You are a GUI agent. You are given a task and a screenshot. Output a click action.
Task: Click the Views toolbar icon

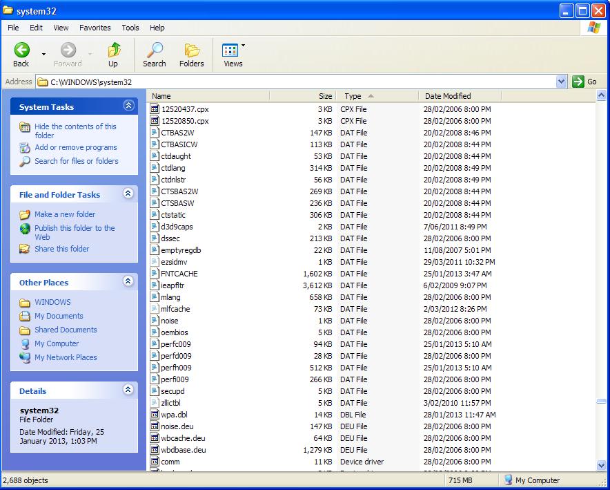tap(230, 50)
